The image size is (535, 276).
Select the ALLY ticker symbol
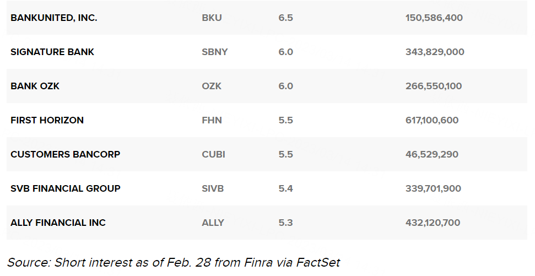pos(213,223)
